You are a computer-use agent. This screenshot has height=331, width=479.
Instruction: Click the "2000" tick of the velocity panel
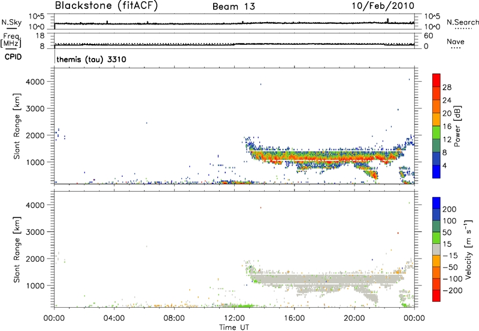pyautogui.click(x=35, y=259)
